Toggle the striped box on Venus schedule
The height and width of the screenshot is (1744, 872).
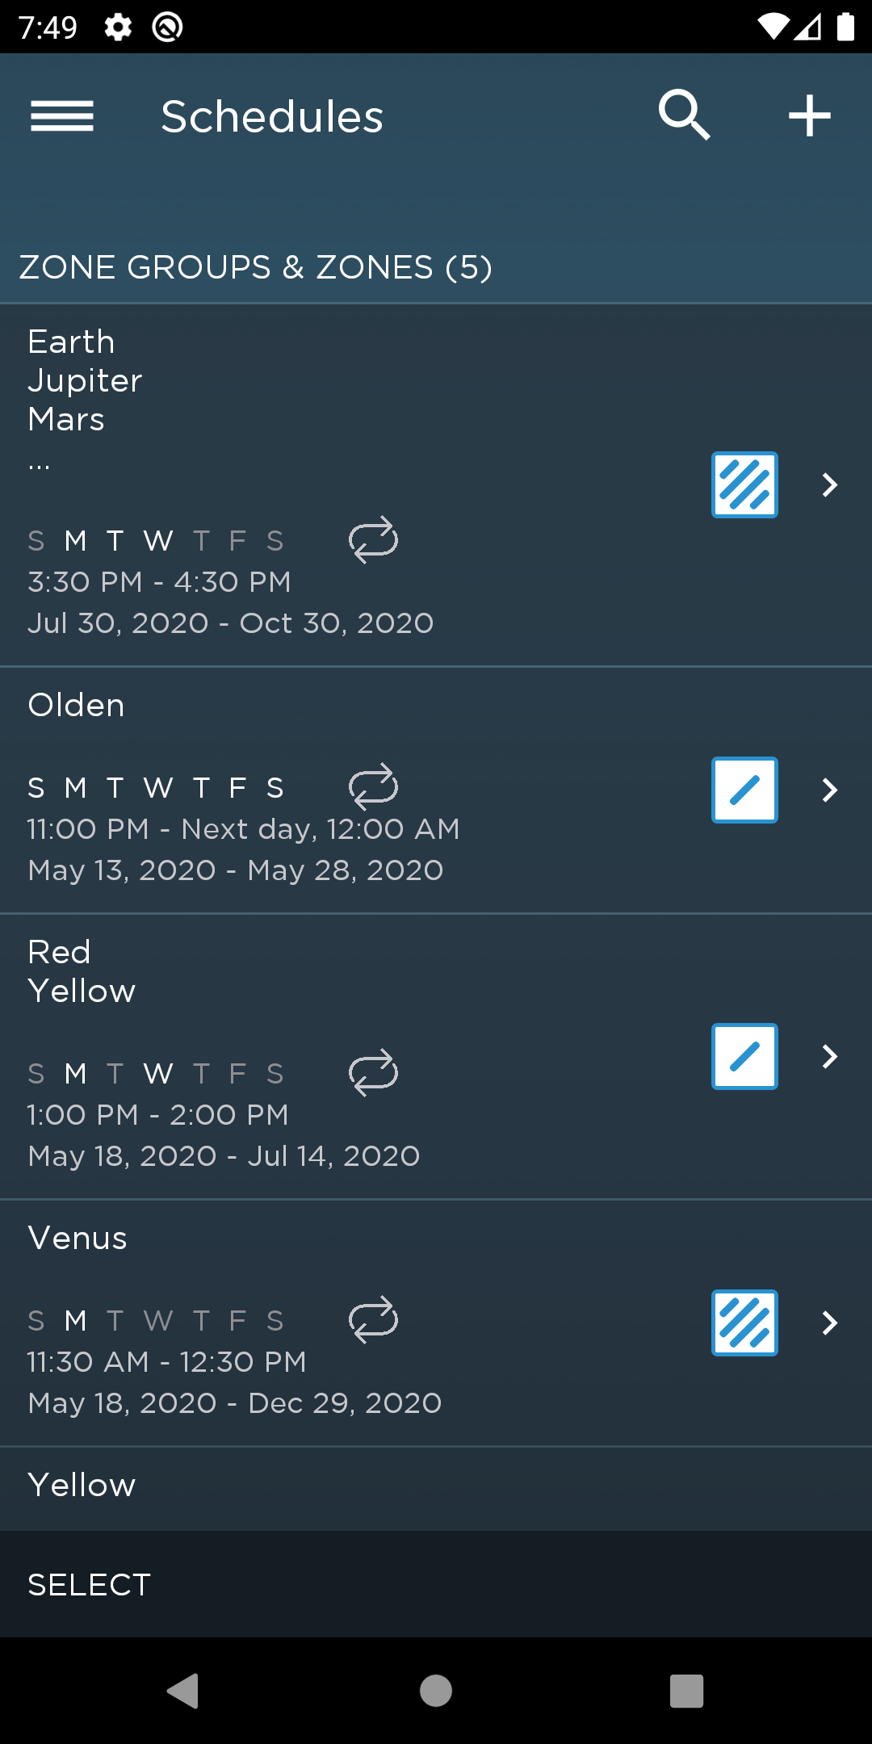[x=744, y=1323]
